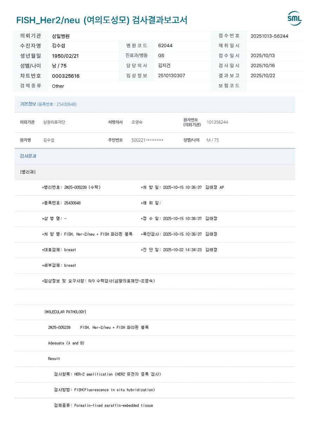Select the 육안검사 timestamp line

pos(179,234)
